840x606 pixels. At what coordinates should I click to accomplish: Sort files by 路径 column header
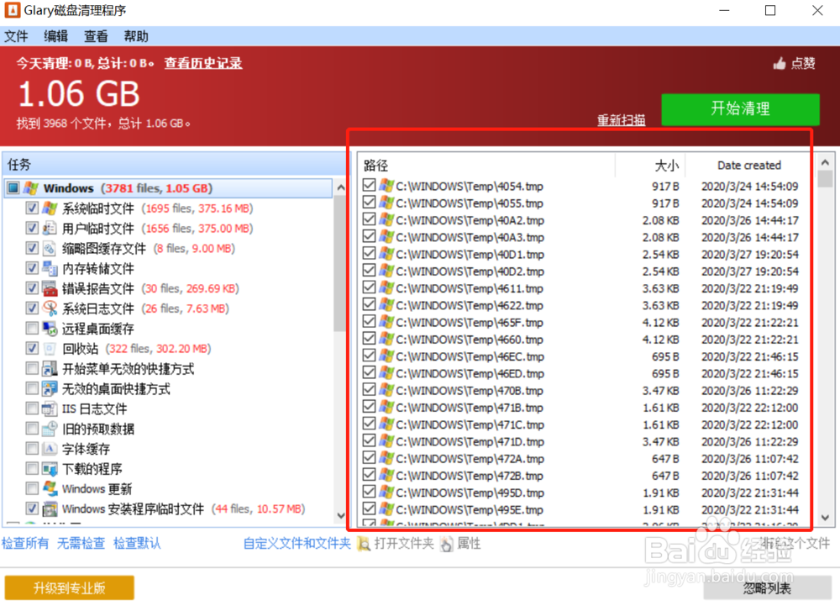tap(486, 165)
